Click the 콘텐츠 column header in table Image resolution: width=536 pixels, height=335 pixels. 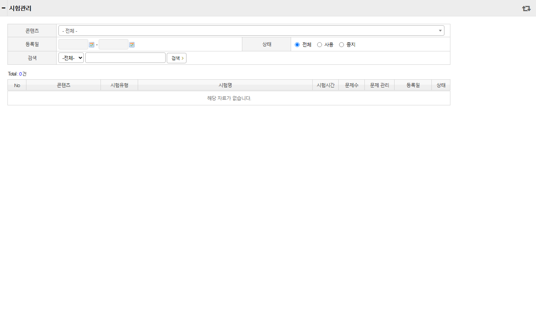point(64,85)
